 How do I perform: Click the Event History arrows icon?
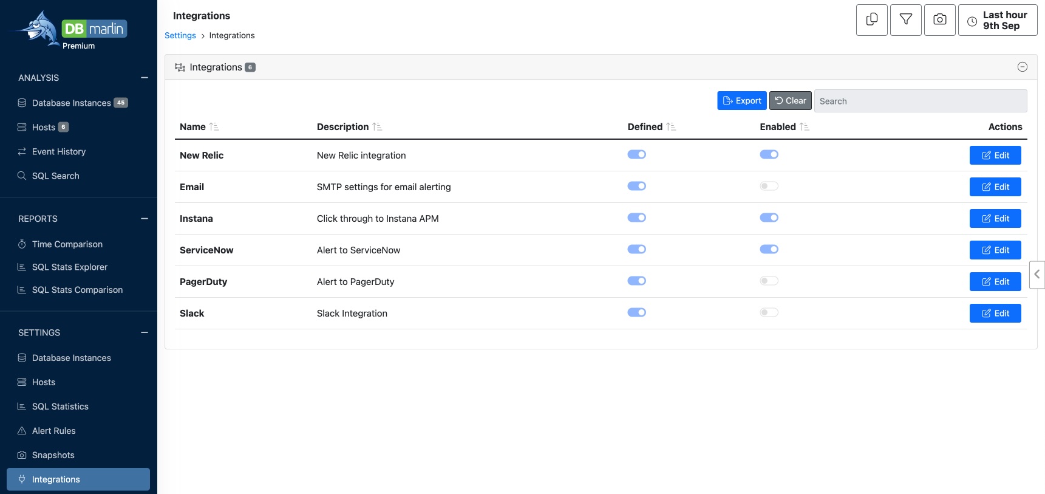click(x=22, y=151)
